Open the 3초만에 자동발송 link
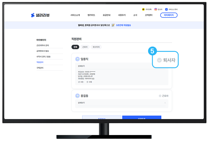 pos(123,25)
